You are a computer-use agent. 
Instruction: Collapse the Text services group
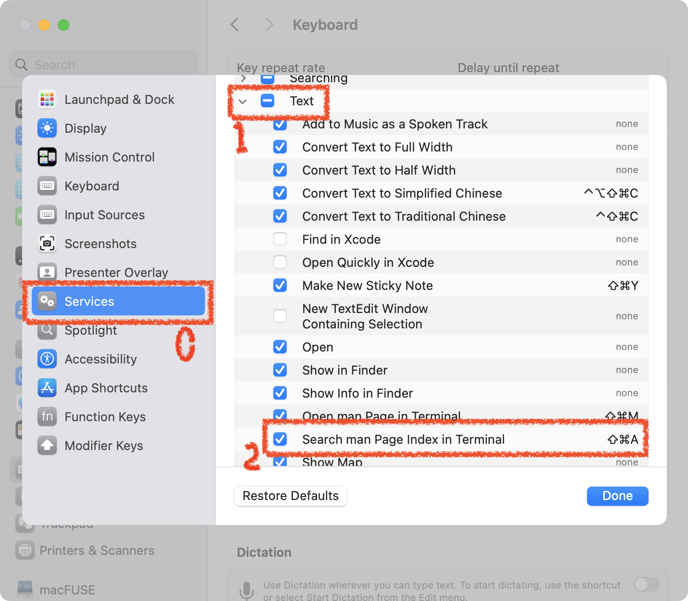[243, 101]
